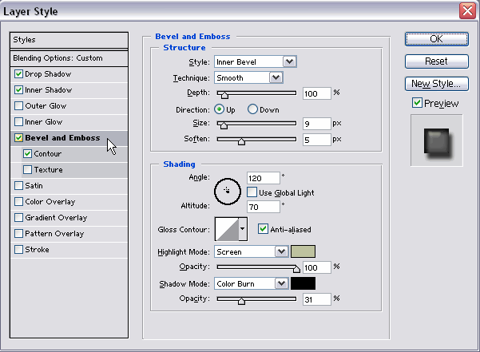Click the style preview thumbnail
This screenshot has height=352, width=480.
pyautogui.click(x=437, y=140)
